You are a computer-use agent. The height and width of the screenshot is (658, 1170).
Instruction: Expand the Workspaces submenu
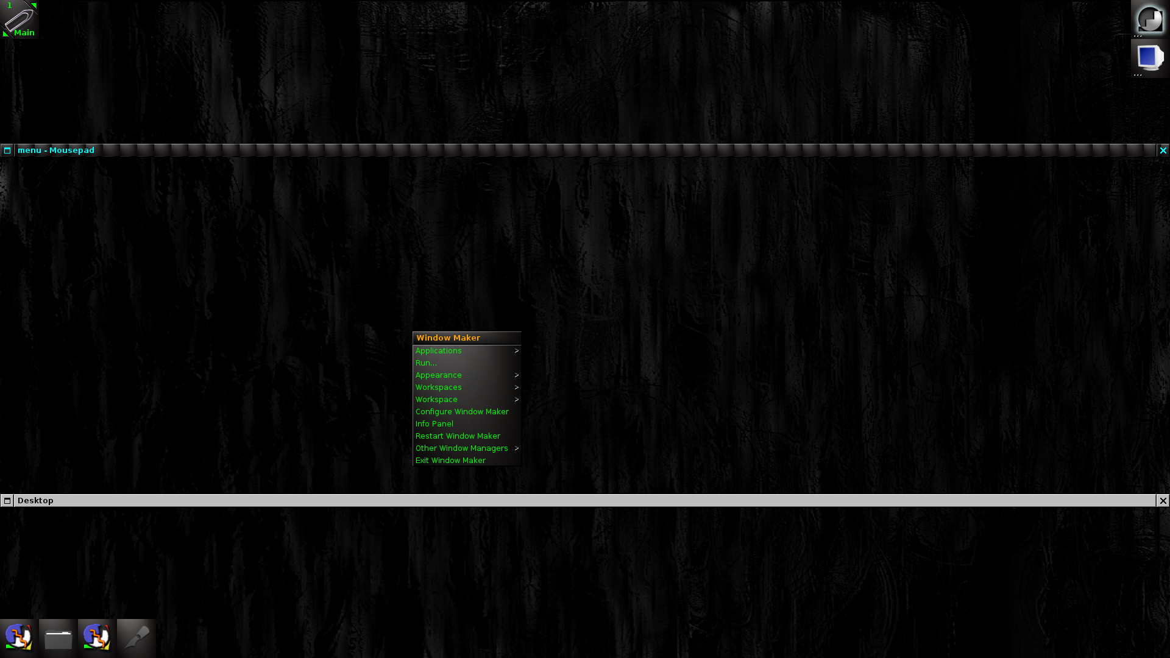tap(466, 386)
